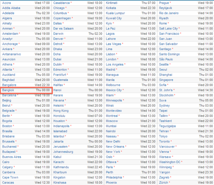Select the Casablanca link
Image resolution: width=214 pixels, height=185 pixels.
pos(61,3)
